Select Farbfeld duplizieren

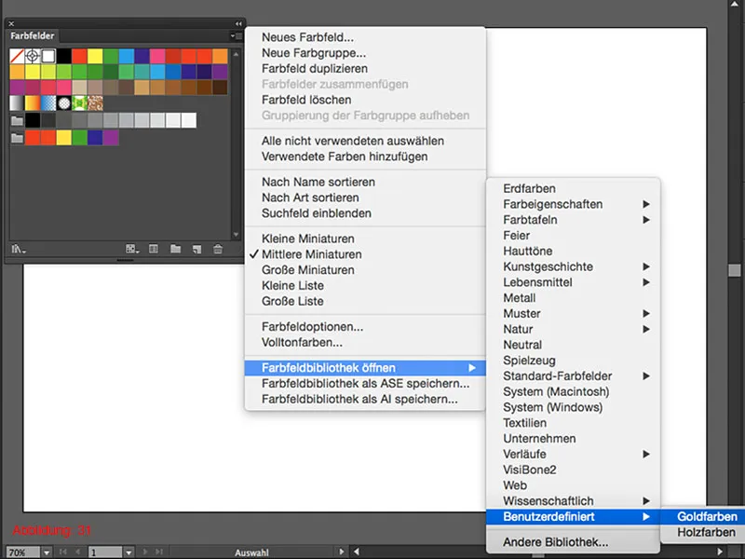click(365, 68)
